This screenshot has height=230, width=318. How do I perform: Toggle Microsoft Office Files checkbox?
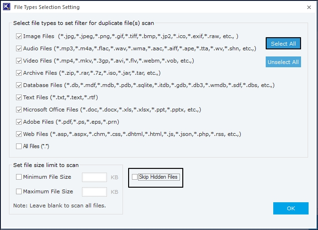pos(19,110)
